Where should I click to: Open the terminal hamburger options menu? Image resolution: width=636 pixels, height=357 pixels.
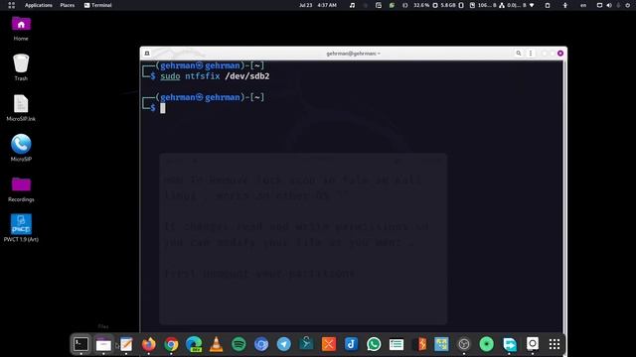[x=531, y=54]
